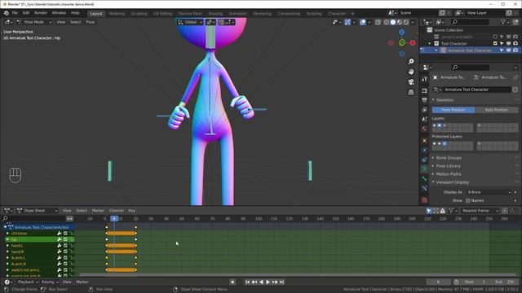522x293 pixels.
Task: Toggle Test Character collection exclude checkbox
Action: (x=495, y=43)
